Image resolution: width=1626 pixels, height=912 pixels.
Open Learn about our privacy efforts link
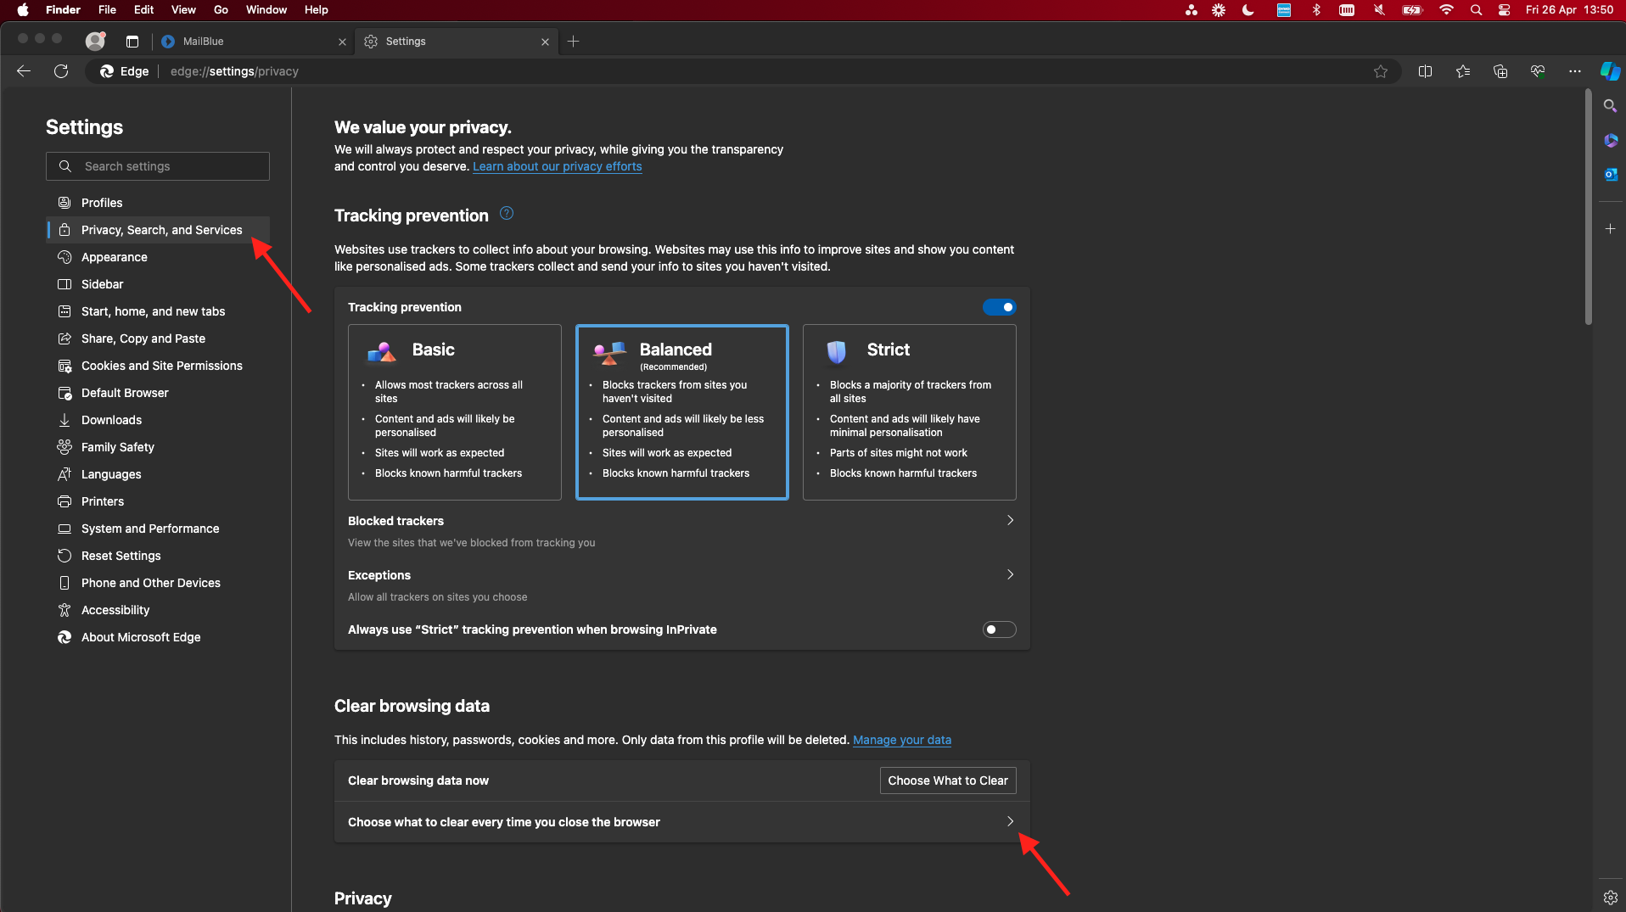[557, 166]
